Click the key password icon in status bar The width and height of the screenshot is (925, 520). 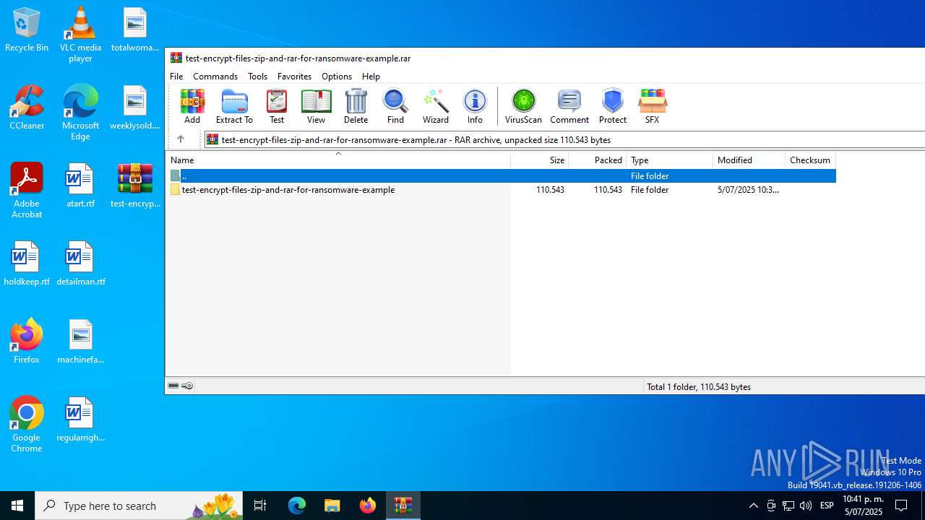tap(188, 386)
